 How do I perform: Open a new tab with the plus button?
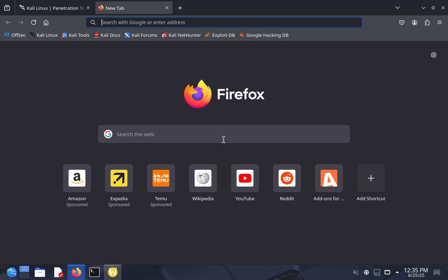click(180, 8)
